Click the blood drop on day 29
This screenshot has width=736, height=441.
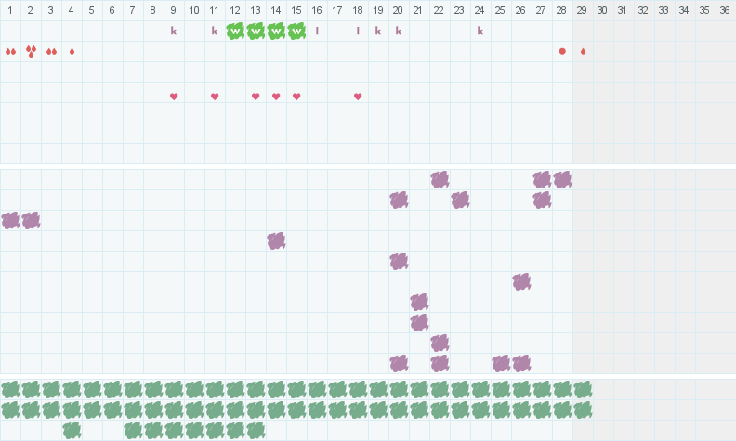[x=583, y=51]
